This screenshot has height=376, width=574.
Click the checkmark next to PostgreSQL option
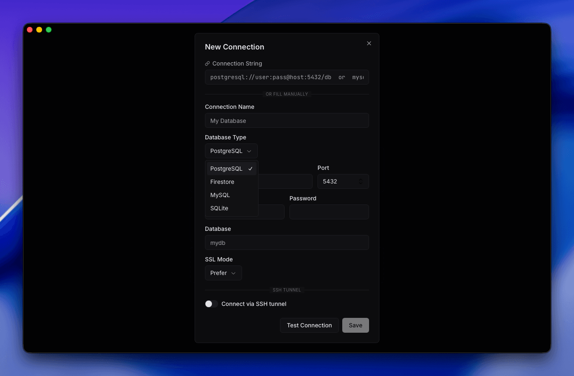click(250, 168)
